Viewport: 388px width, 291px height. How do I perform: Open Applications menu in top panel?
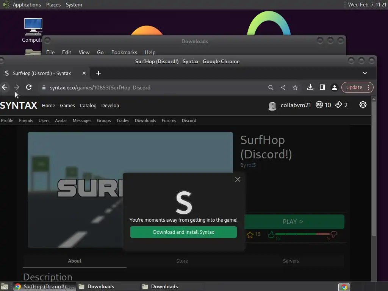click(27, 5)
